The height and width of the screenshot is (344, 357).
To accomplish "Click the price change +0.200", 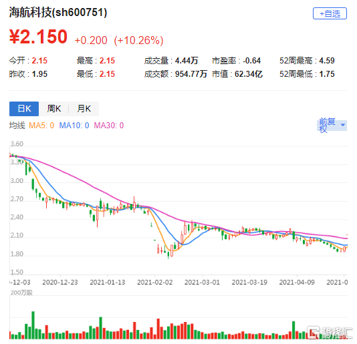I will [91, 41].
